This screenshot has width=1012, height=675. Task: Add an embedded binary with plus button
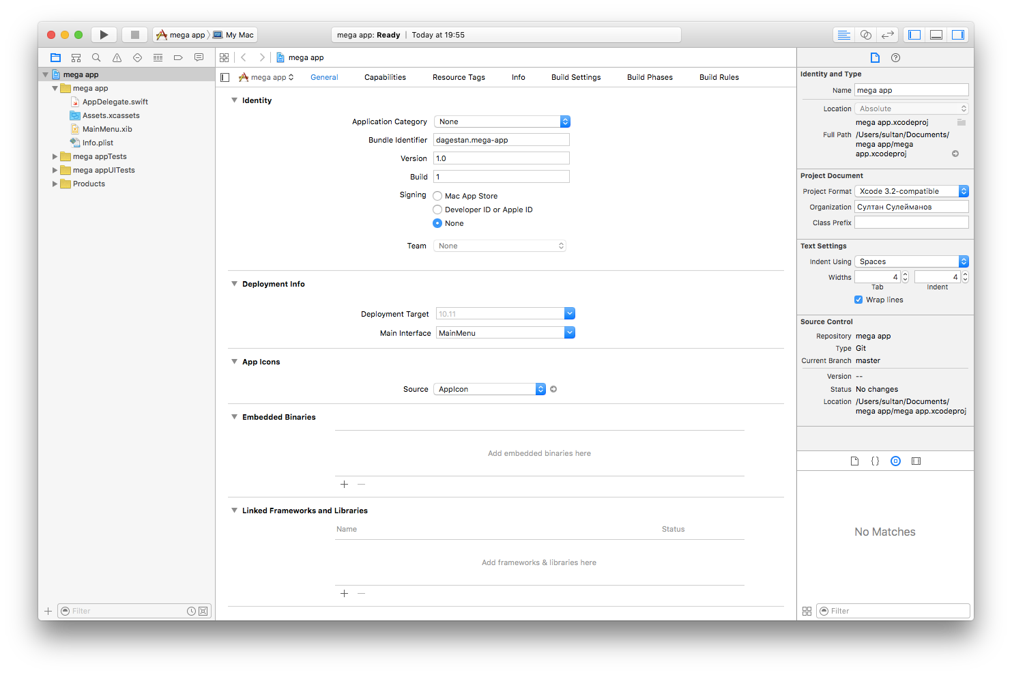click(344, 485)
